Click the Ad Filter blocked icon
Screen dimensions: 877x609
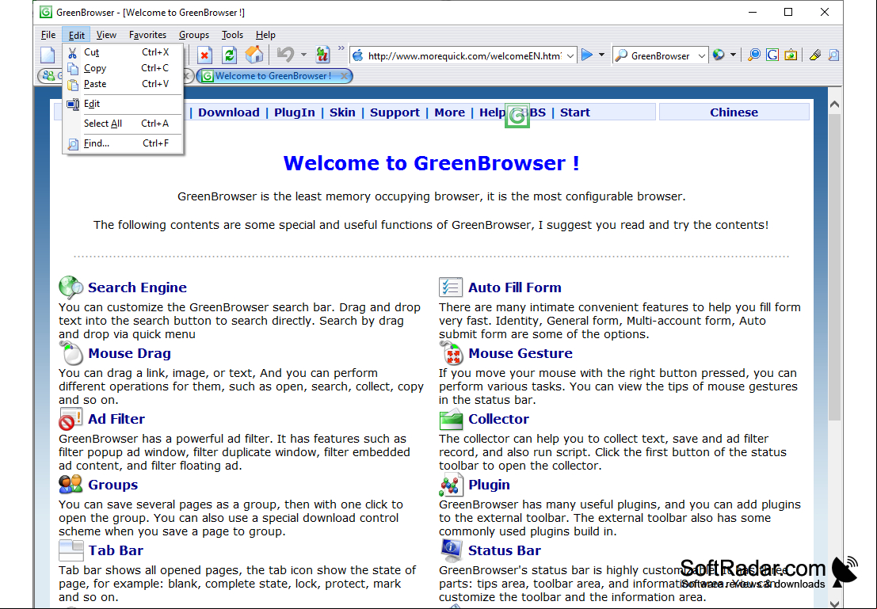71,419
